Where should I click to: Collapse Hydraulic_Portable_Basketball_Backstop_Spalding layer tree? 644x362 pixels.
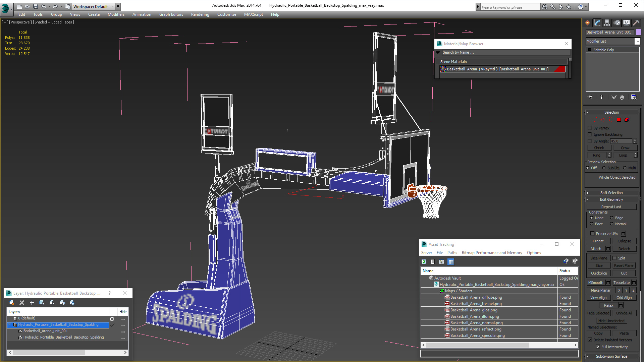[x=10, y=324]
